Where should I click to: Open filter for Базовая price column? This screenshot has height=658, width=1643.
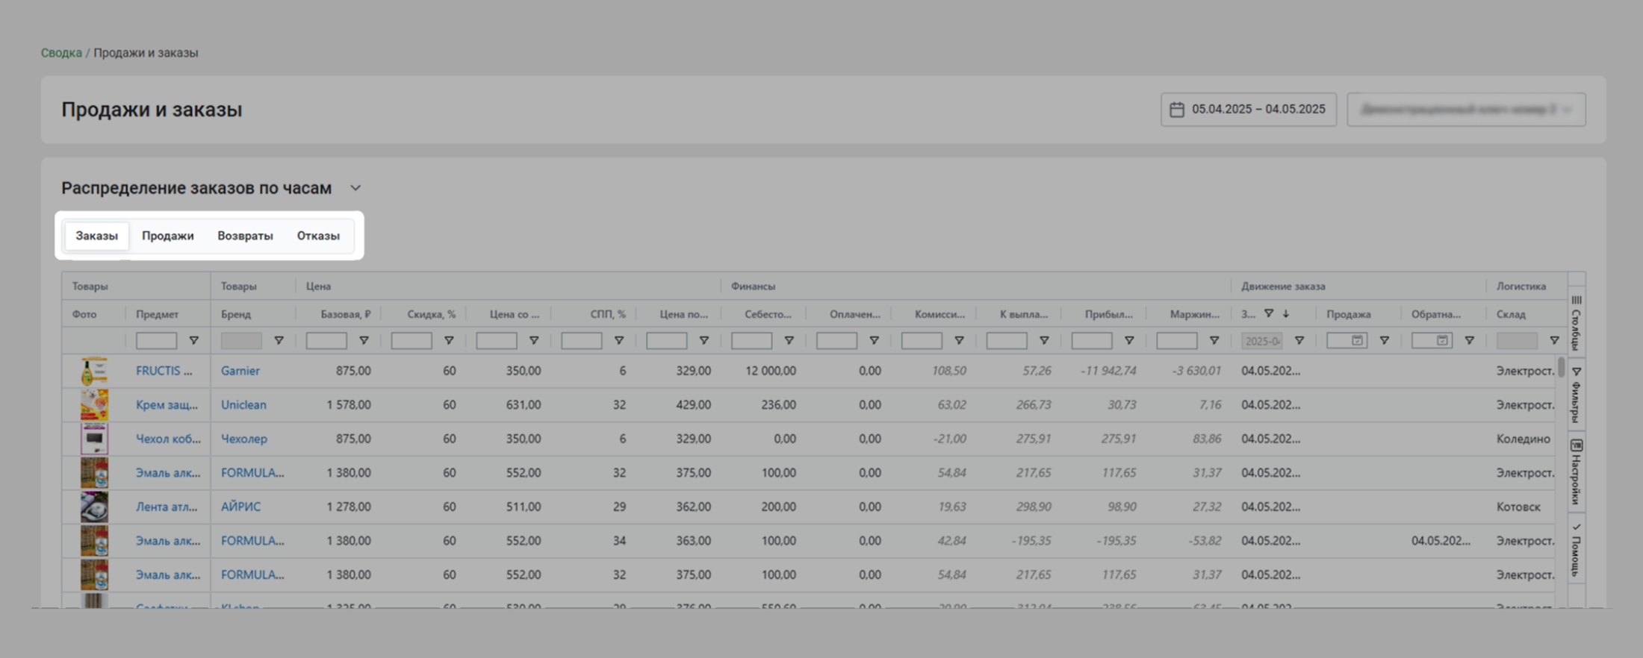pyautogui.click(x=364, y=341)
